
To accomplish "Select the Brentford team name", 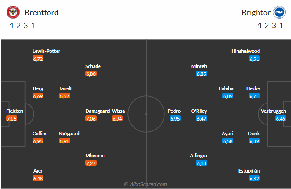I will point(41,13).
